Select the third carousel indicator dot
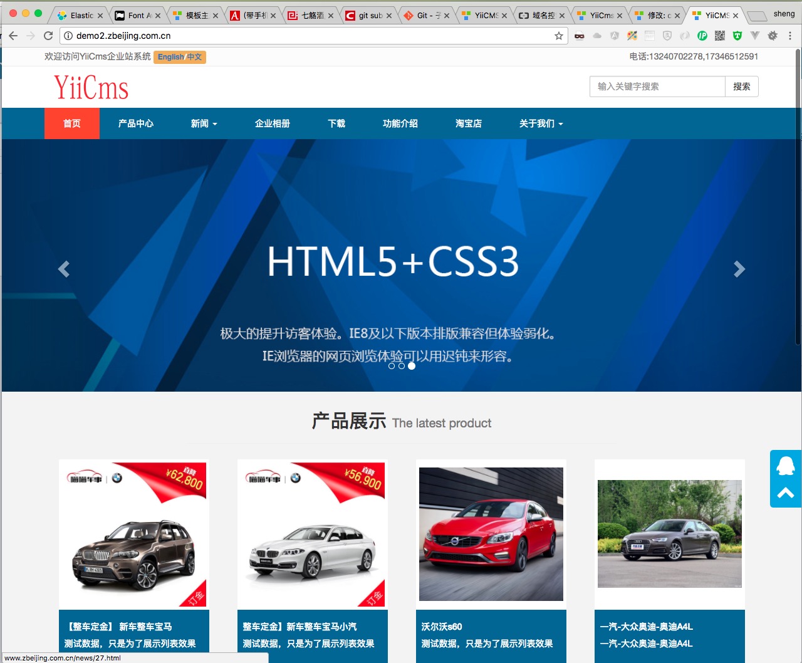Image resolution: width=802 pixels, height=663 pixels. (x=412, y=366)
